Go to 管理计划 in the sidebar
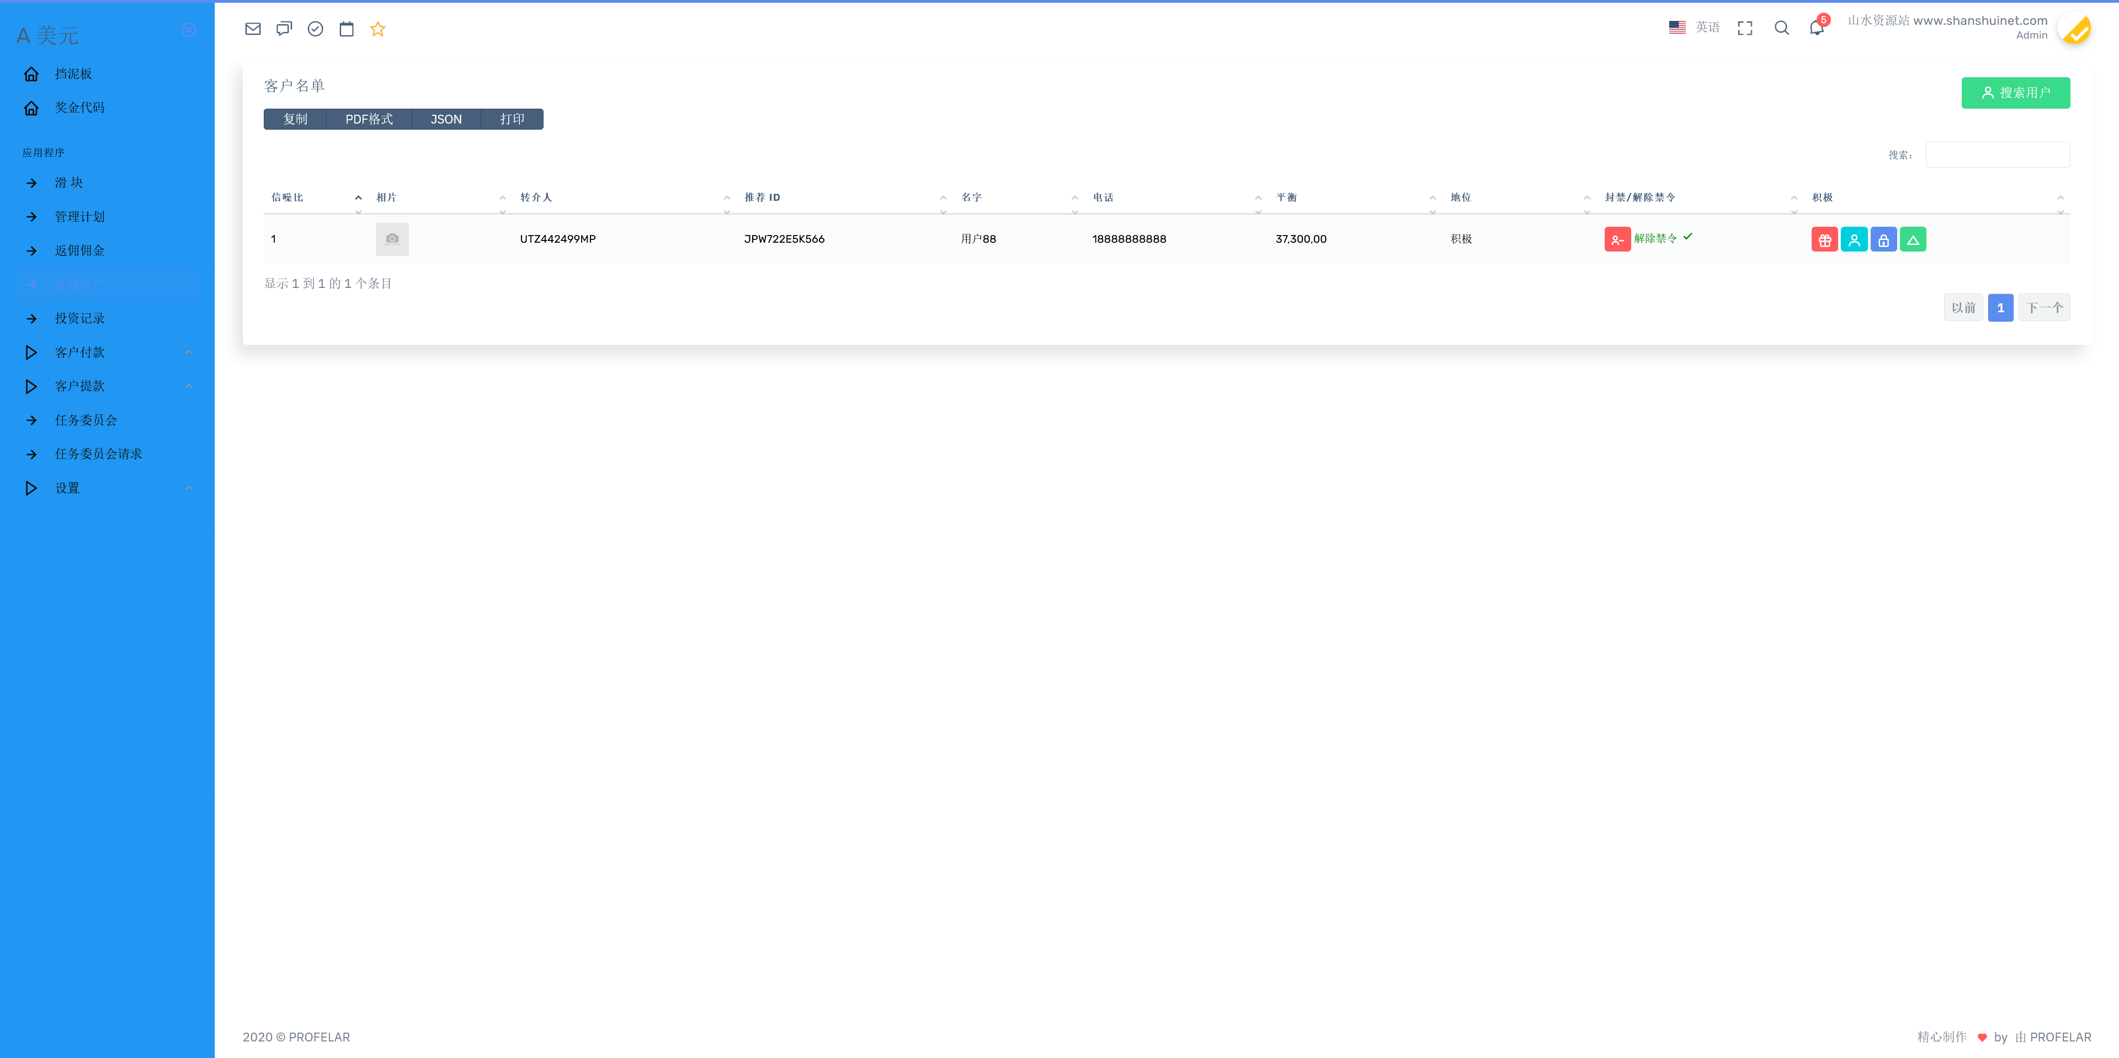The width and height of the screenshot is (2119, 1058). coord(80,217)
